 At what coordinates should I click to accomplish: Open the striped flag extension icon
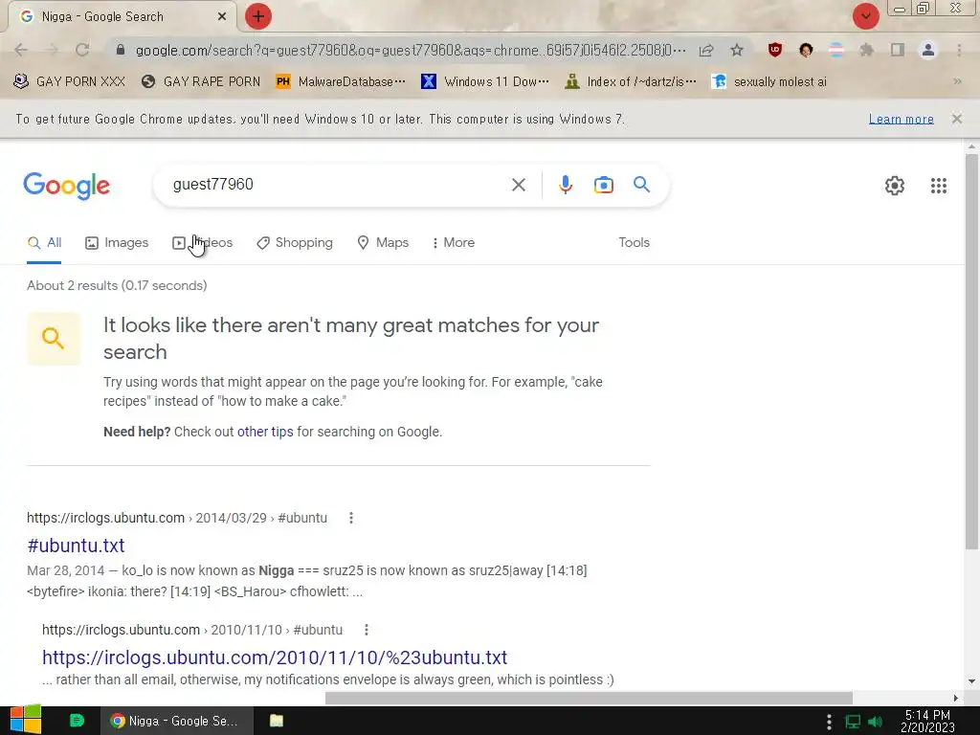tap(836, 50)
